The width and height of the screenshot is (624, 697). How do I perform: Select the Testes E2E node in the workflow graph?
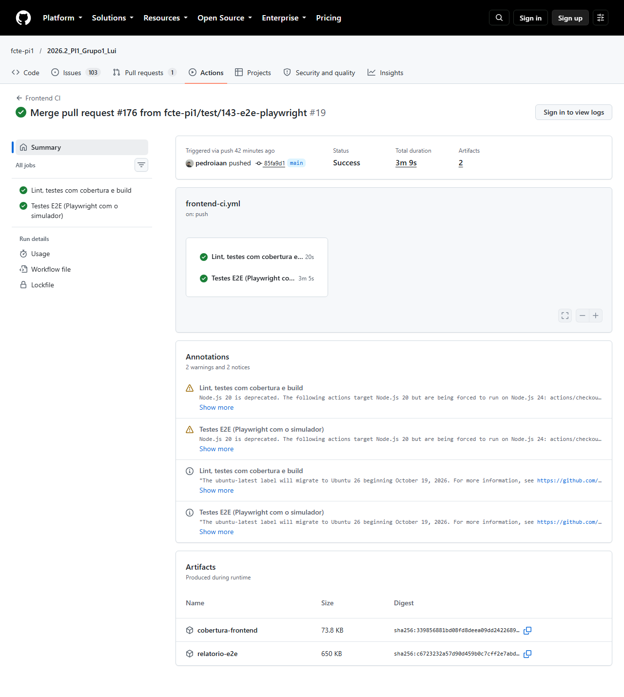pyautogui.click(x=257, y=278)
